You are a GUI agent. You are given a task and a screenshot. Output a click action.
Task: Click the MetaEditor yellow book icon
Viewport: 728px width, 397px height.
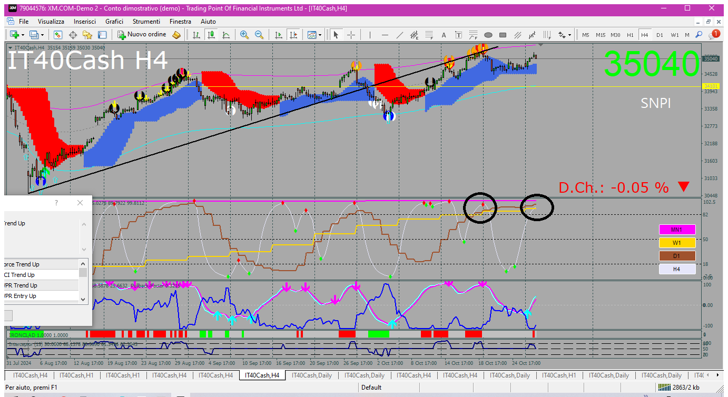click(176, 35)
